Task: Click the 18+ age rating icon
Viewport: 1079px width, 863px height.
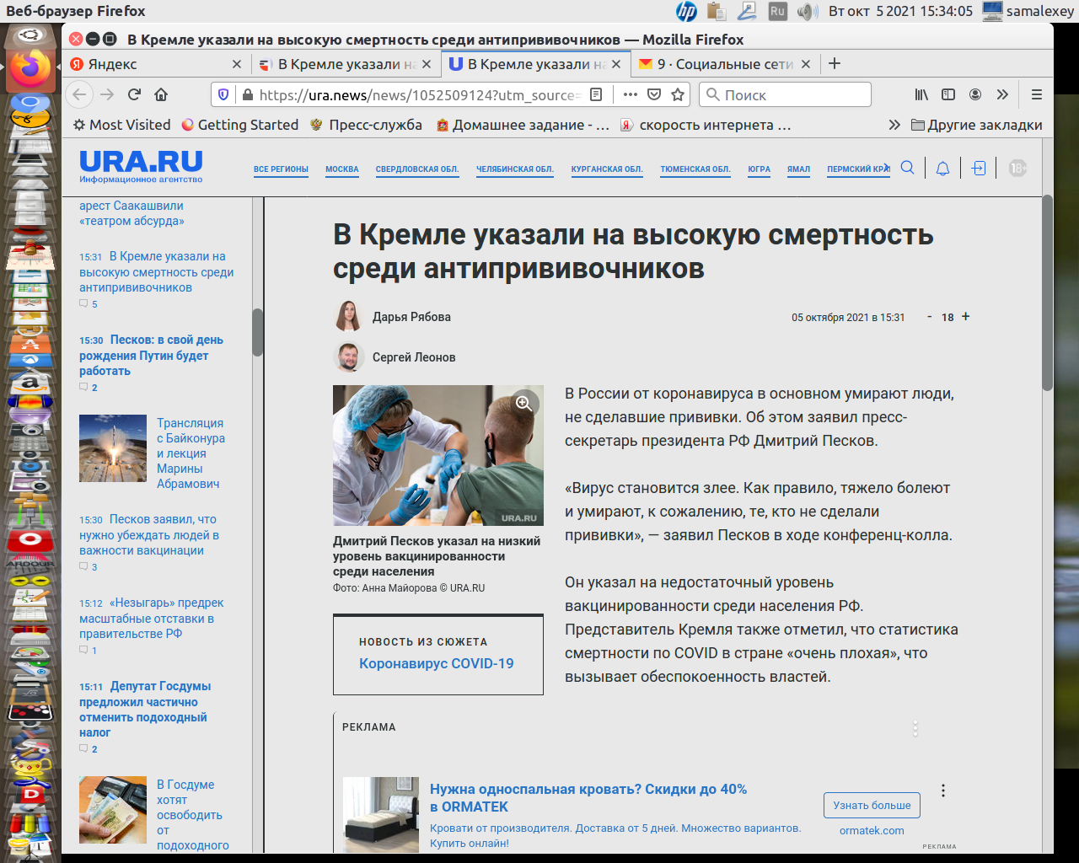Action: (x=1017, y=169)
